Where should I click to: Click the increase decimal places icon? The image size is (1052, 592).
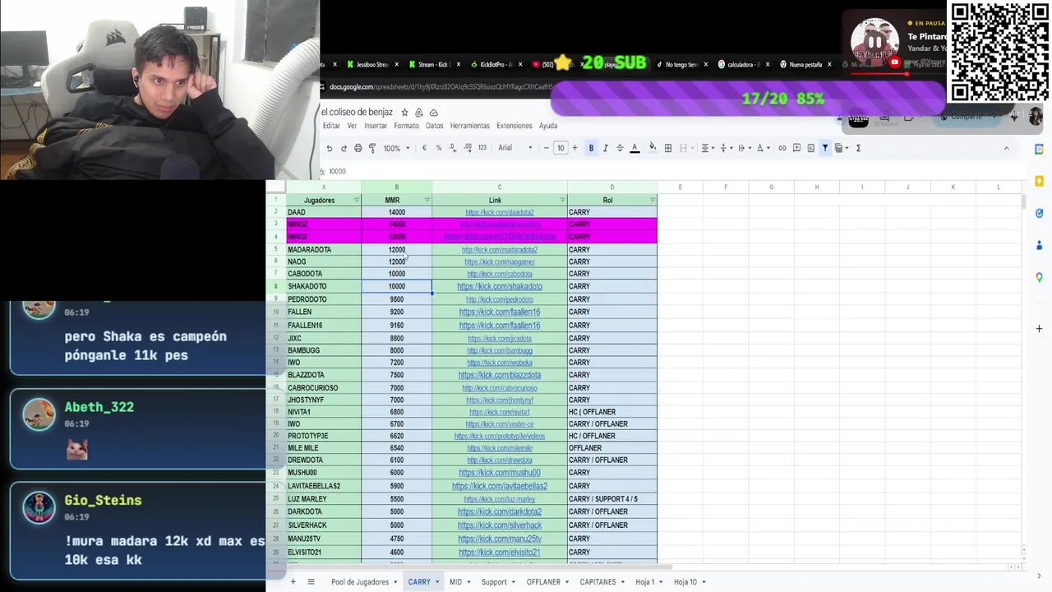coord(468,148)
